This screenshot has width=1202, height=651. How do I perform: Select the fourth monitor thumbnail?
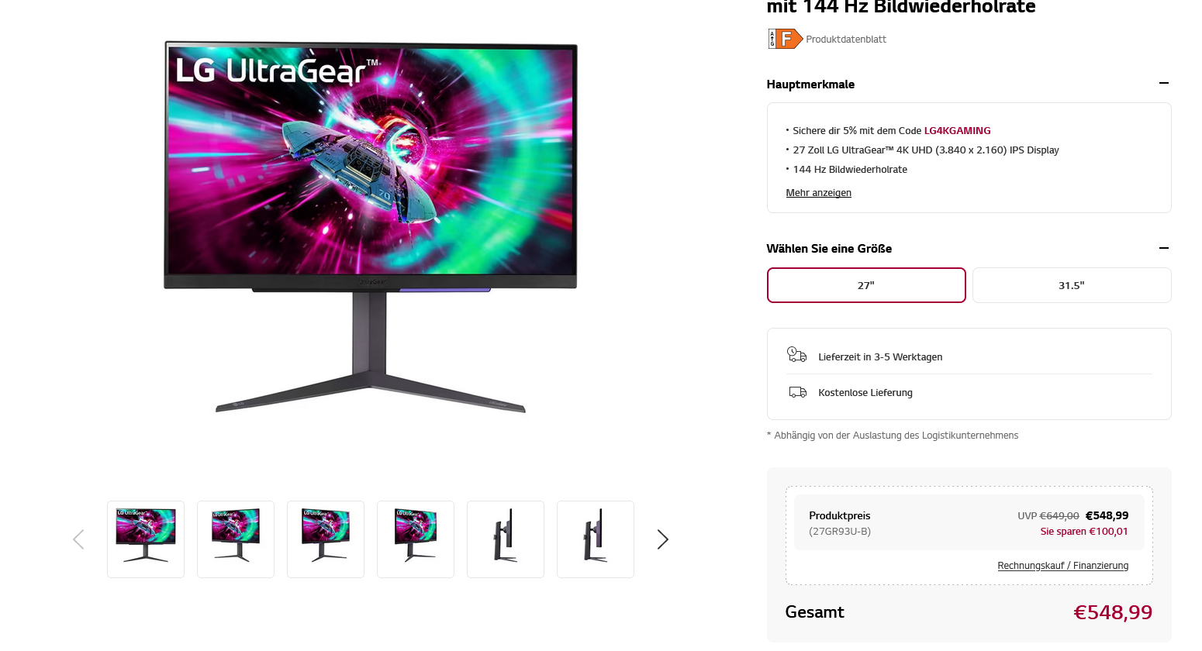coord(416,539)
